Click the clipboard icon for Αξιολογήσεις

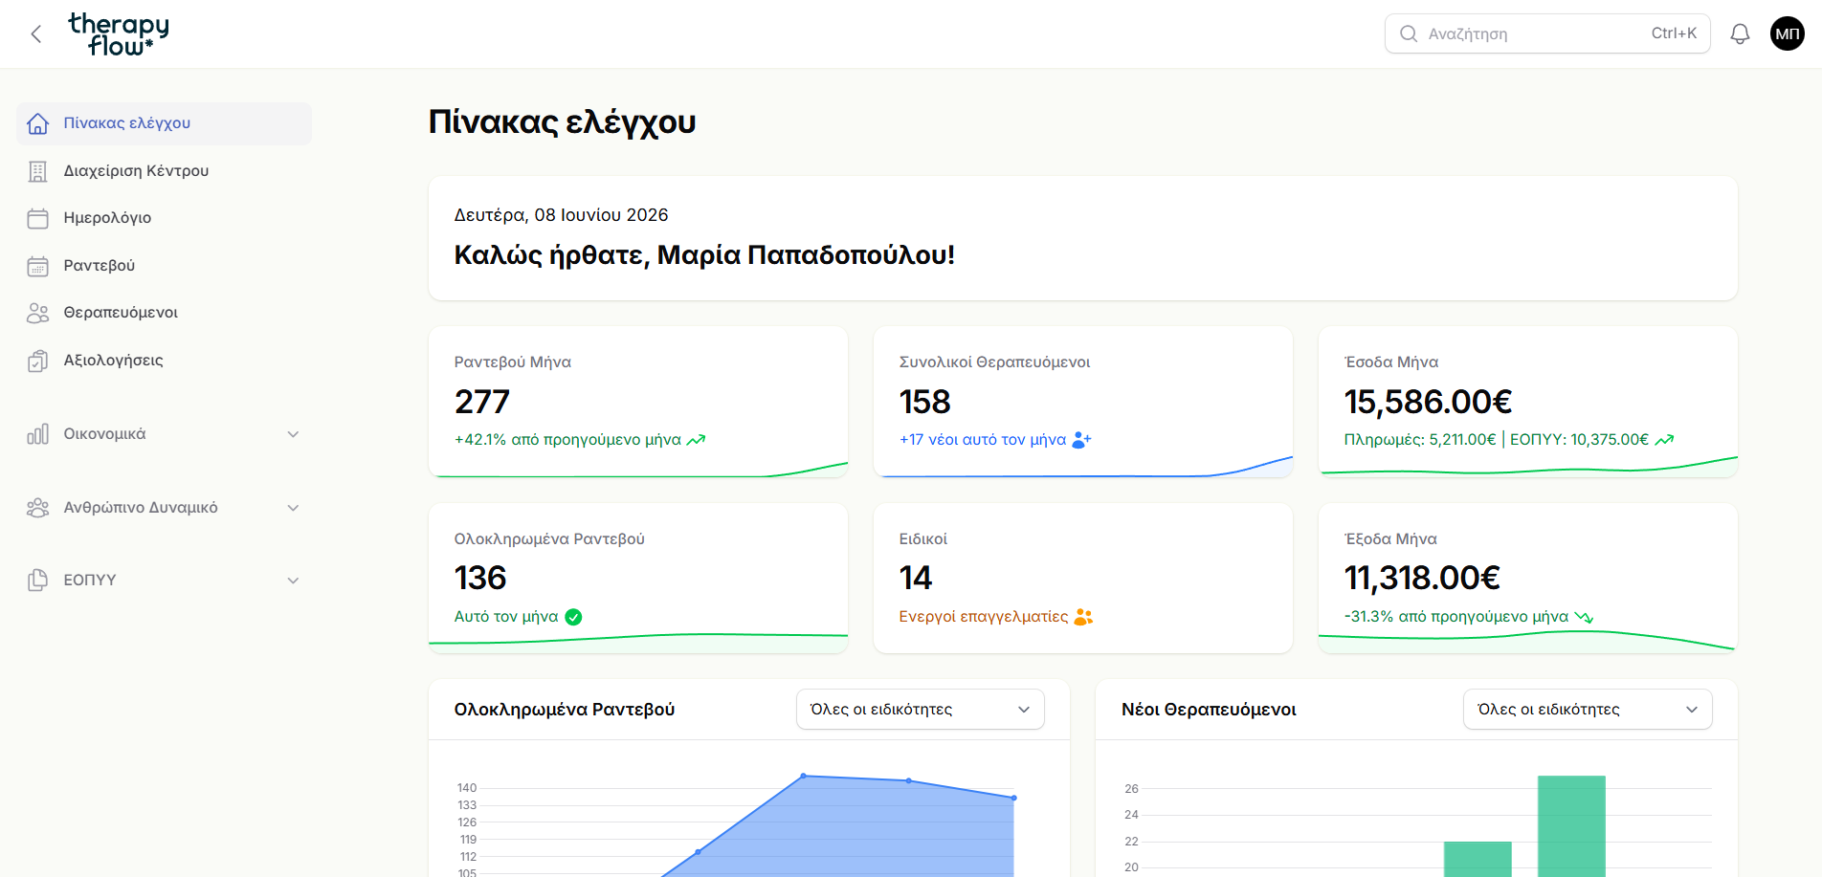pos(38,361)
